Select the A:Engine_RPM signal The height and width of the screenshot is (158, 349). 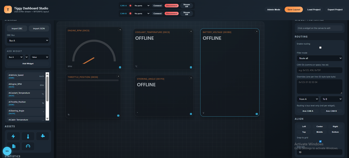click(26, 85)
